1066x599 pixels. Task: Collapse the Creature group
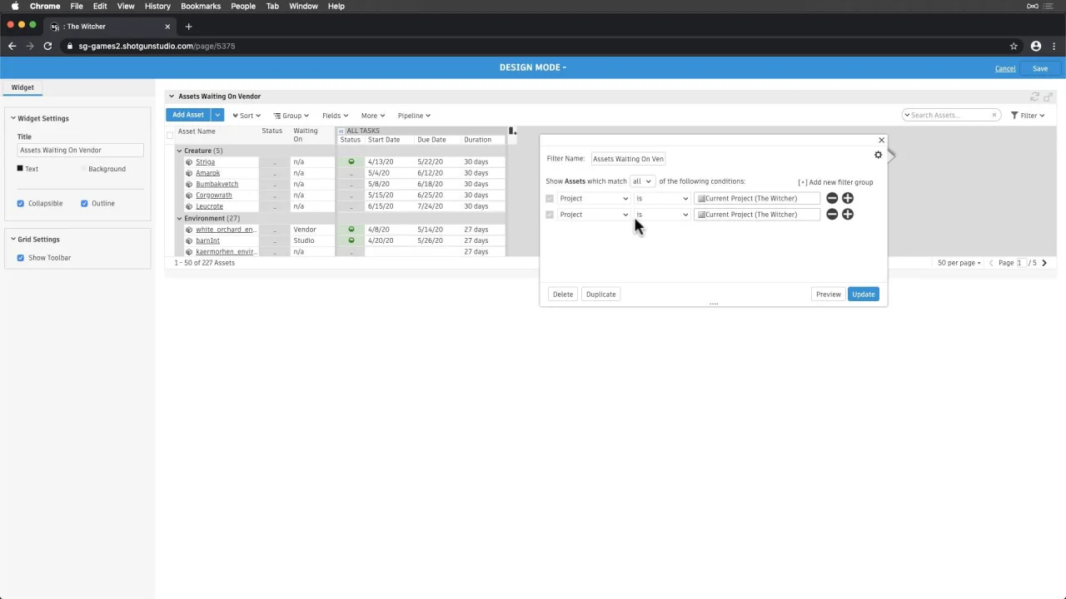tap(179, 151)
